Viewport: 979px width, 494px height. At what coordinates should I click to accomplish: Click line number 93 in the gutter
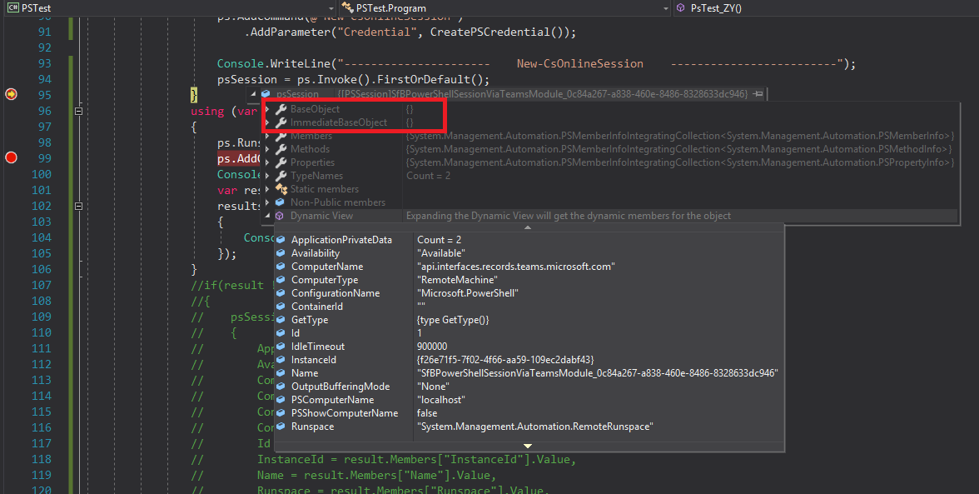pos(44,63)
